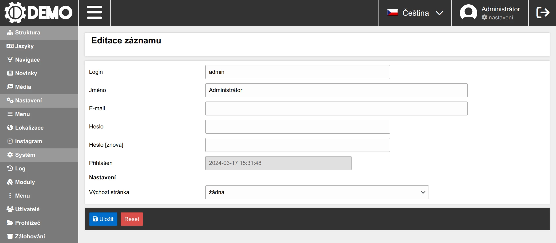
Task: Click the Heslo [znova] field
Action: coord(297,145)
